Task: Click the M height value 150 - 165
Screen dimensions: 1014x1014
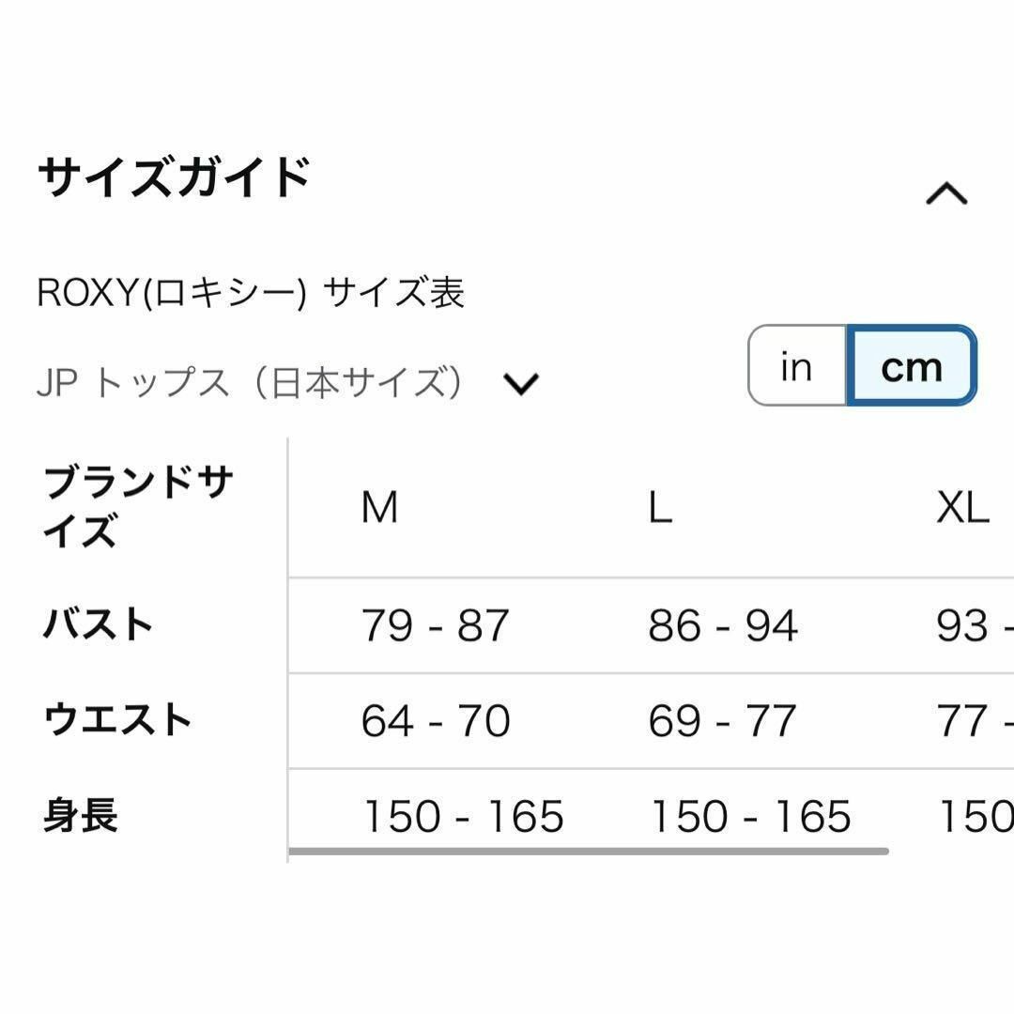Action: [x=463, y=816]
